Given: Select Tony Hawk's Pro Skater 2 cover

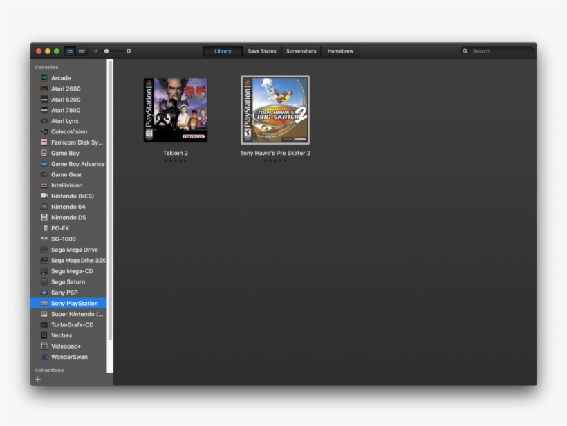Looking at the screenshot, I should [275, 110].
